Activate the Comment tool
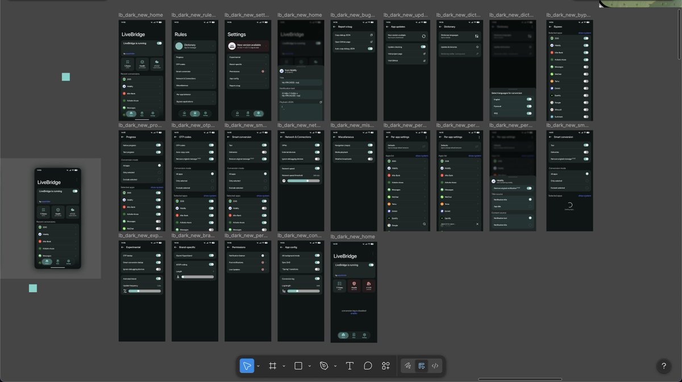Screen dimensions: 682x382 (x=368, y=366)
